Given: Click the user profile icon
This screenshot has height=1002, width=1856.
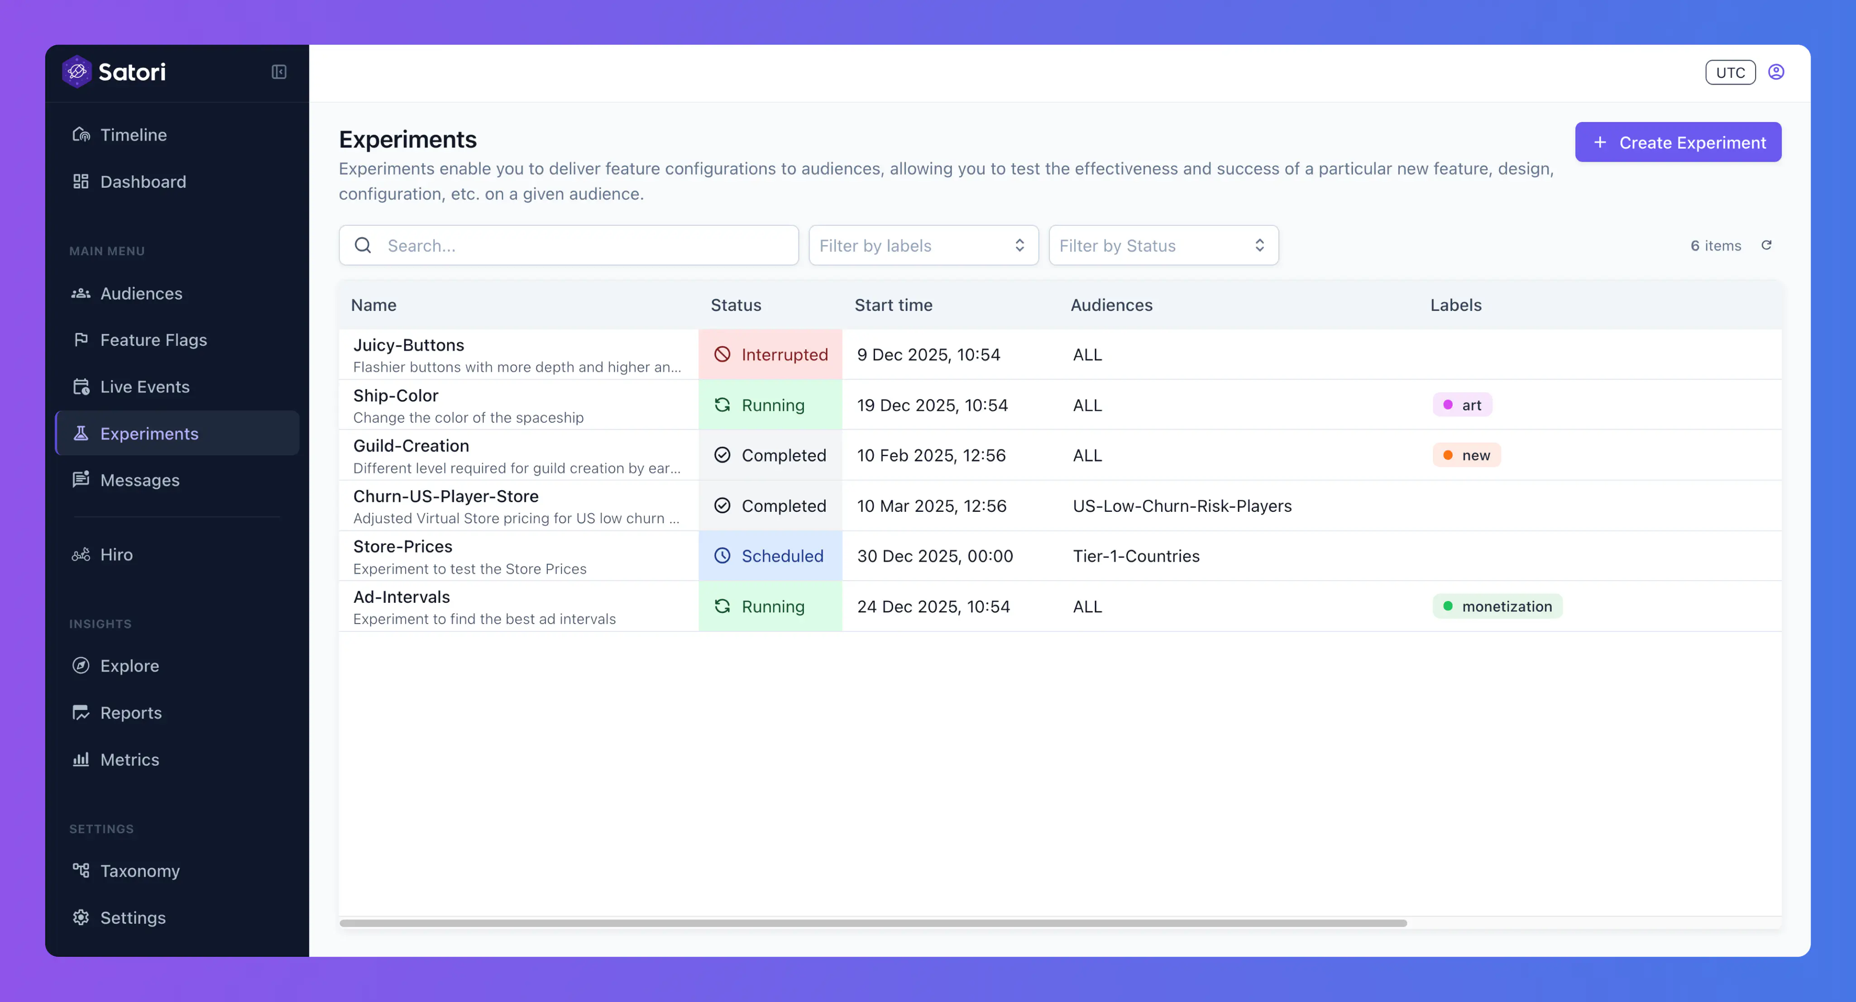Looking at the screenshot, I should pyautogui.click(x=1776, y=72).
